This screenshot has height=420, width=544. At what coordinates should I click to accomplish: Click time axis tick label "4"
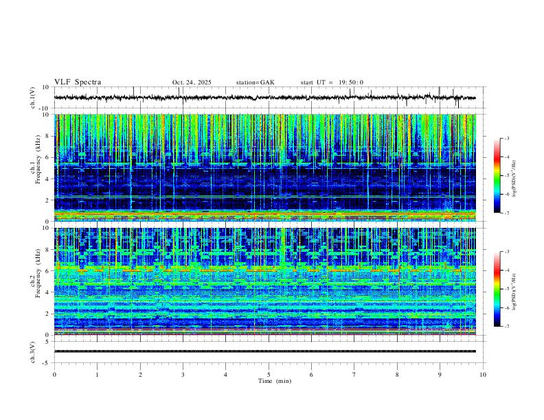click(226, 375)
